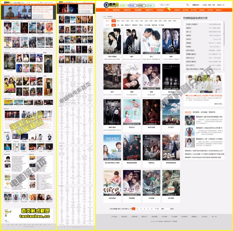Open the pink-suit 美女孔心 poster
Image resolution: width=233 pixels, height=231 pixels.
pyautogui.click(x=132, y=112)
